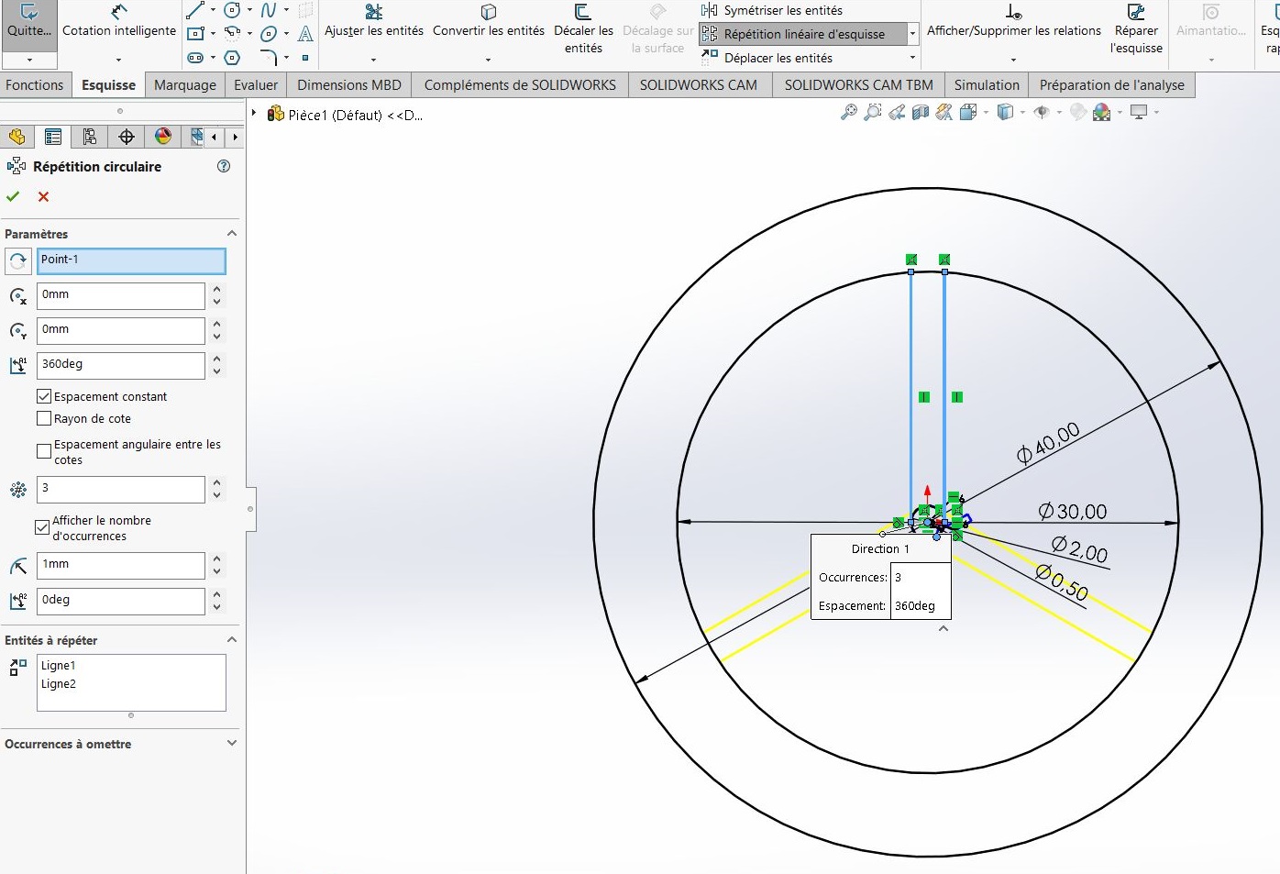
Task: Click the 360deg angle input field
Action: tap(121, 364)
